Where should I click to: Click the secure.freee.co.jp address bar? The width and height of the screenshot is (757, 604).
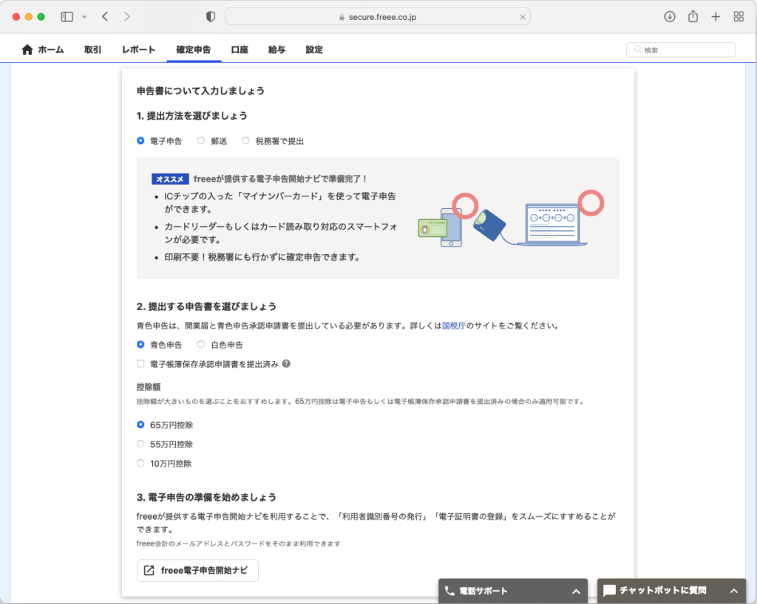(378, 17)
